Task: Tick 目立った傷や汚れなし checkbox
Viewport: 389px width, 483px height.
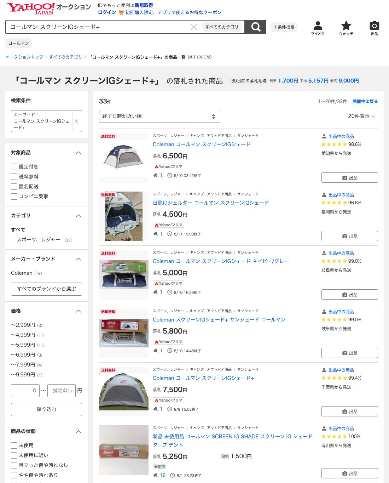Action: tap(14, 465)
